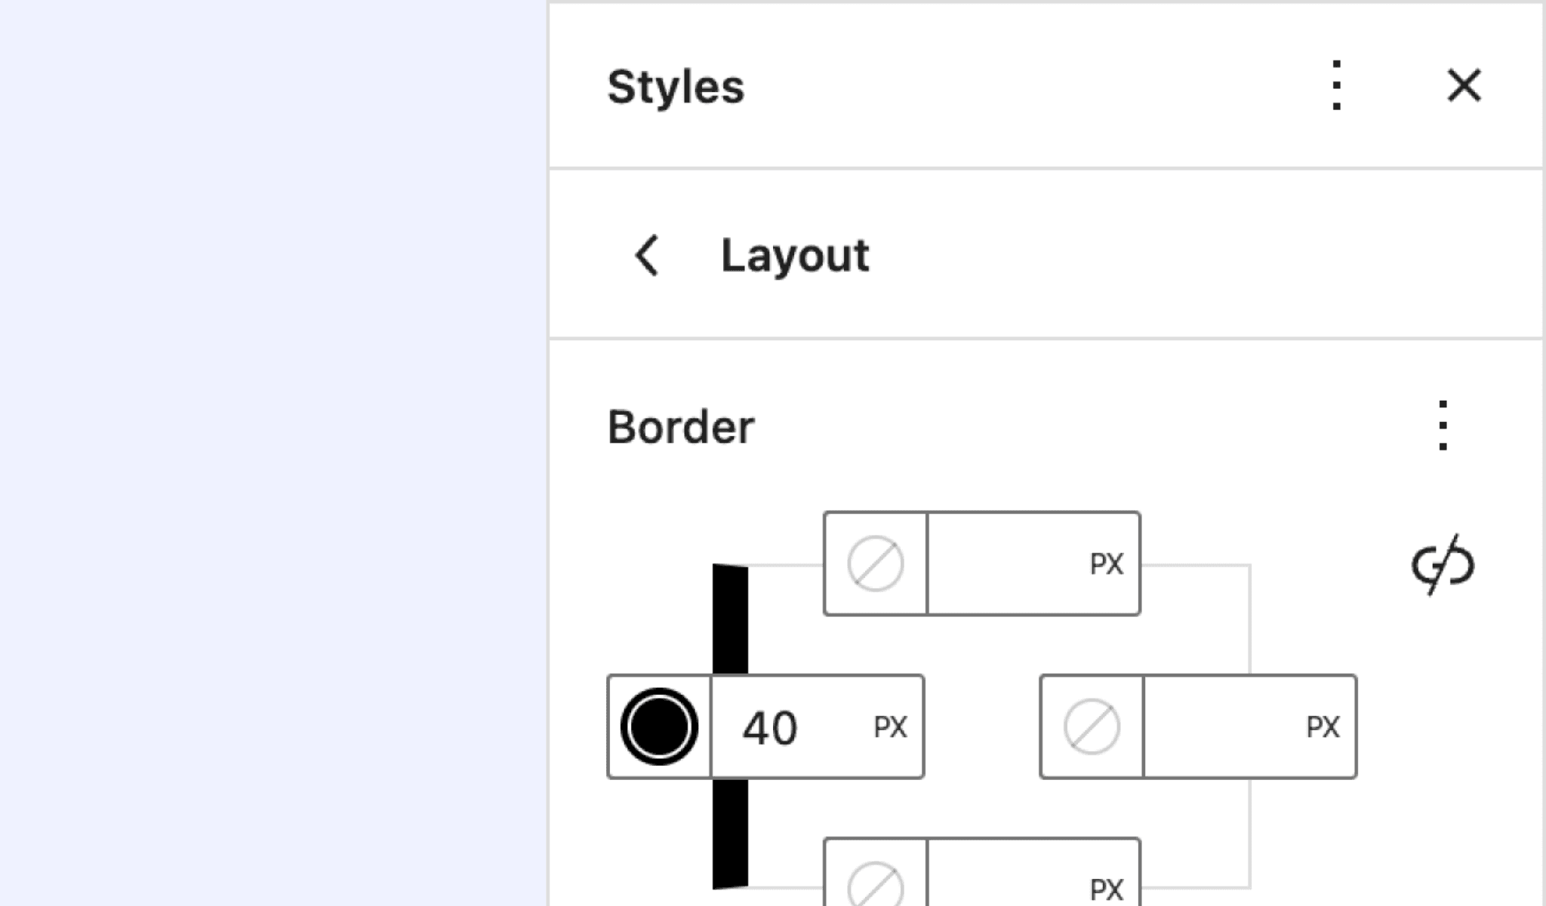The image size is (1546, 906).
Task: Toggle the link sides icon for borders
Action: (1443, 564)
